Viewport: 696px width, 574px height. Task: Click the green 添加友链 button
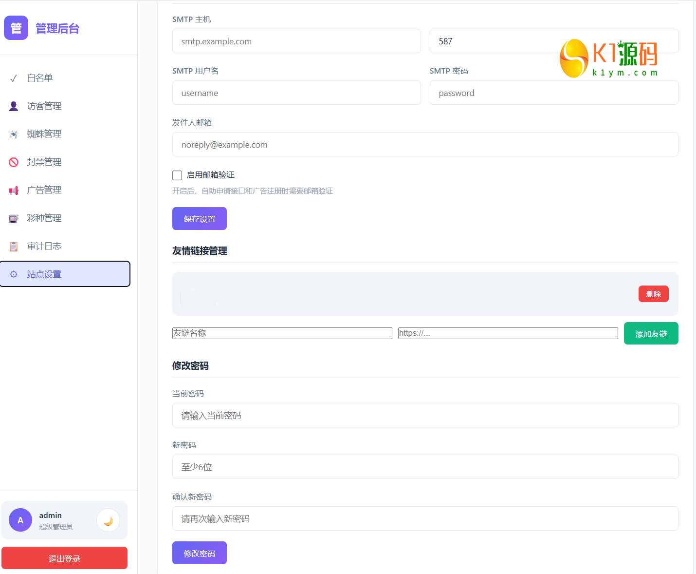651,333
